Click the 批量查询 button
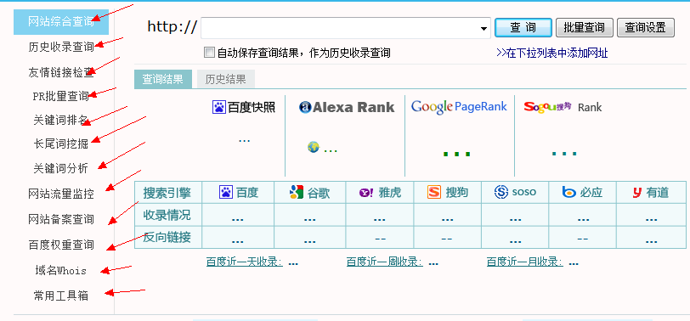Viewport: 690px width, 321px height. tap(584, 28)
